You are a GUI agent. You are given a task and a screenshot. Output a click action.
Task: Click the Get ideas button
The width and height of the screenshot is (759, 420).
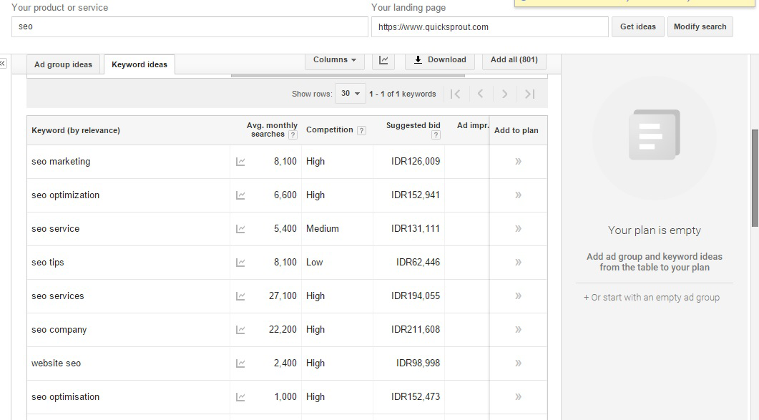[x=638, y=26]
